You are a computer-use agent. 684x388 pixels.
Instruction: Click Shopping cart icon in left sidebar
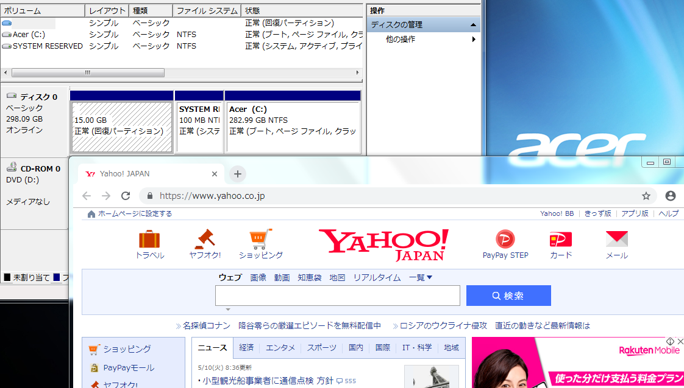click(94, 349)
